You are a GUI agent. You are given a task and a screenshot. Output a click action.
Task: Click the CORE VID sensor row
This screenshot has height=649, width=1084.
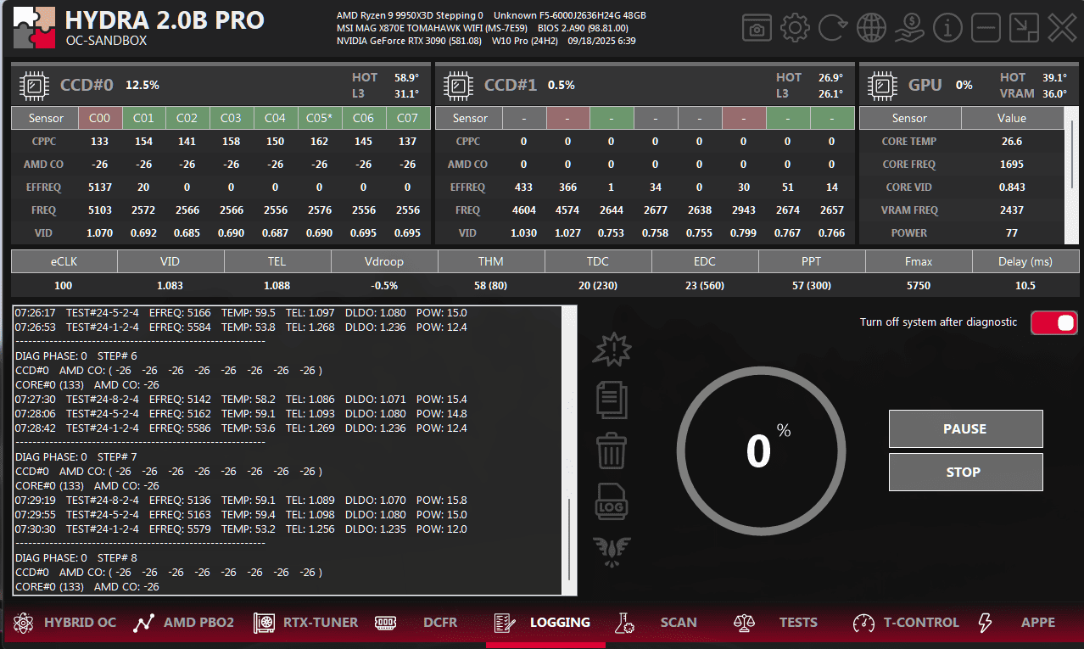(962, 187)
